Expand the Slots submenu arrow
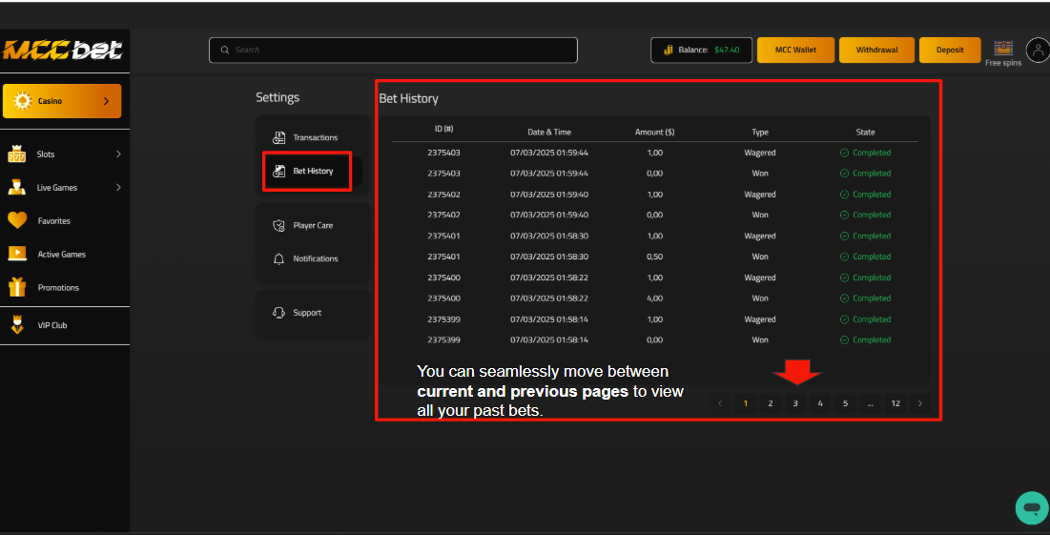Image resolution: width=1050 pixels, height=535 pixels. pyautogui.click(x=118, y=154)
